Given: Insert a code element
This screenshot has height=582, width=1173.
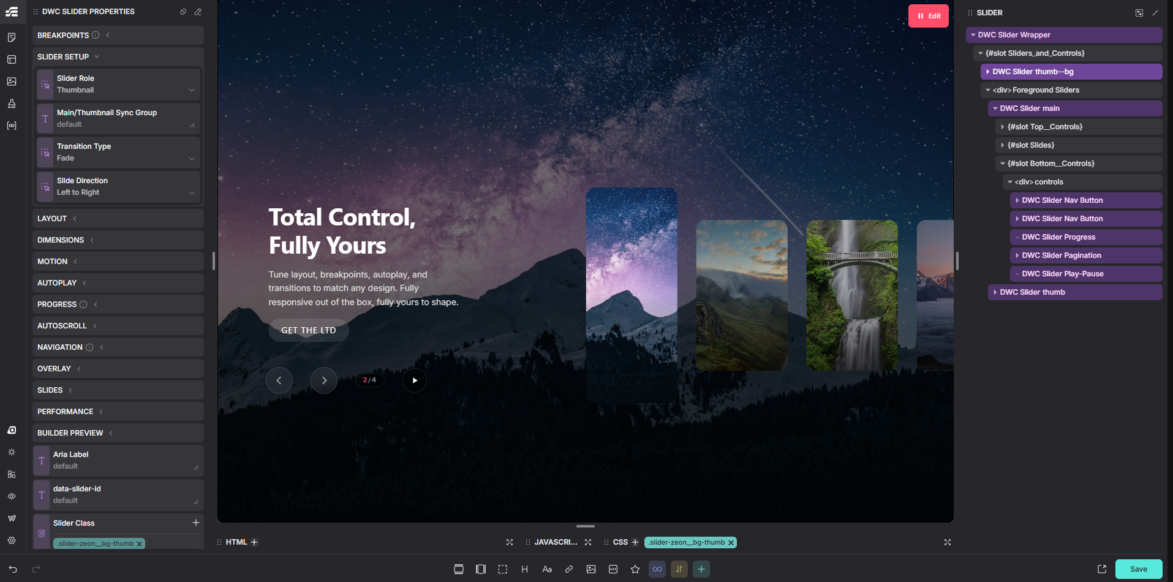Looking at the screenshot, I should click(x=613, y=569).
